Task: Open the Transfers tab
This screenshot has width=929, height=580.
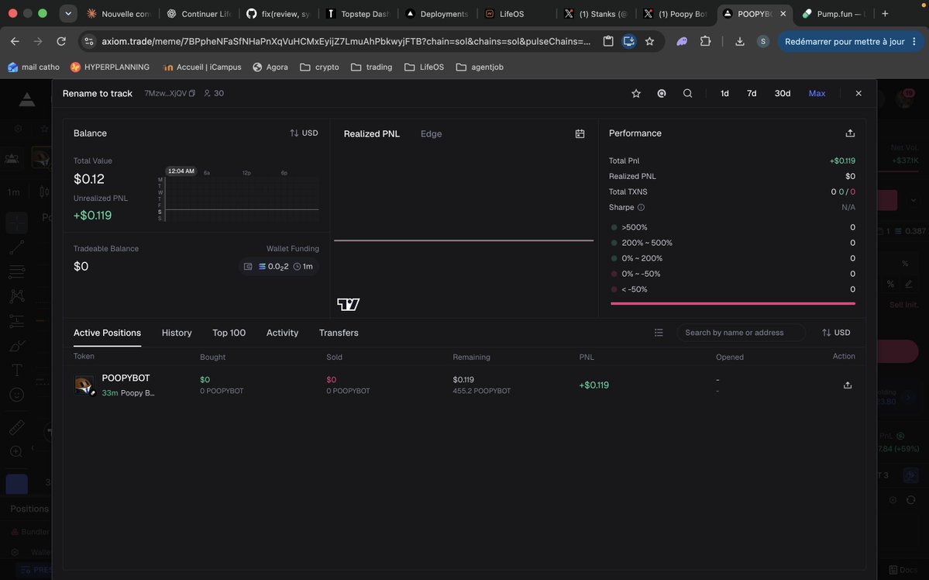Action: [x=339, y=333]
